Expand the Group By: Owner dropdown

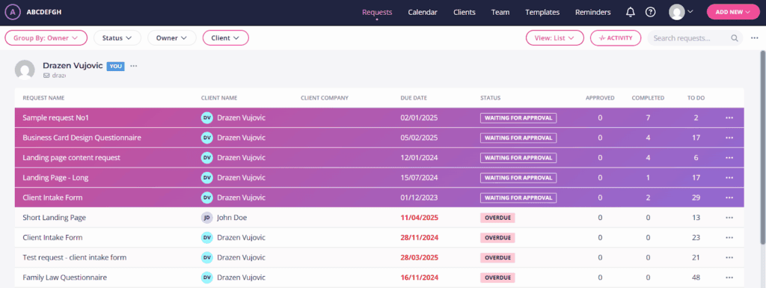(46, 37)
